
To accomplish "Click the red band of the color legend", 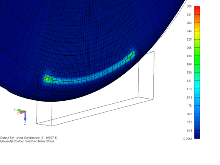I will click(x=197, y=10).
